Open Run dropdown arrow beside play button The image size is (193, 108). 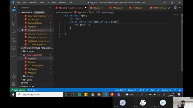(x=172, y=8)
